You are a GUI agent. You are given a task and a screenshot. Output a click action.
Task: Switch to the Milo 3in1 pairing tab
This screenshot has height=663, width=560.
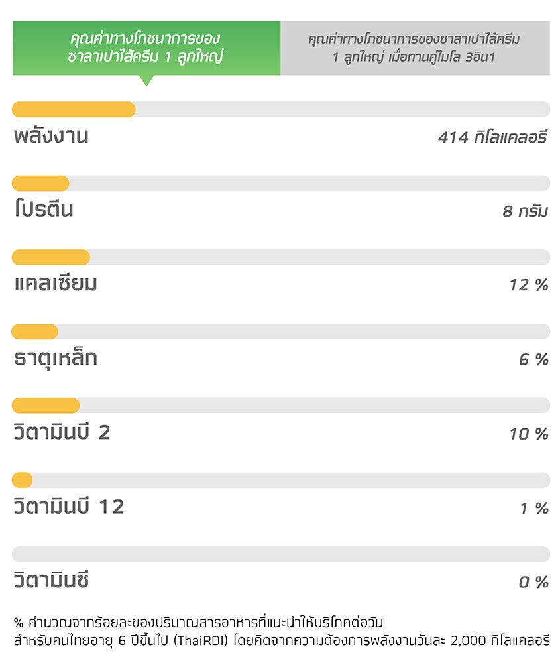click(x=415, y=48)
